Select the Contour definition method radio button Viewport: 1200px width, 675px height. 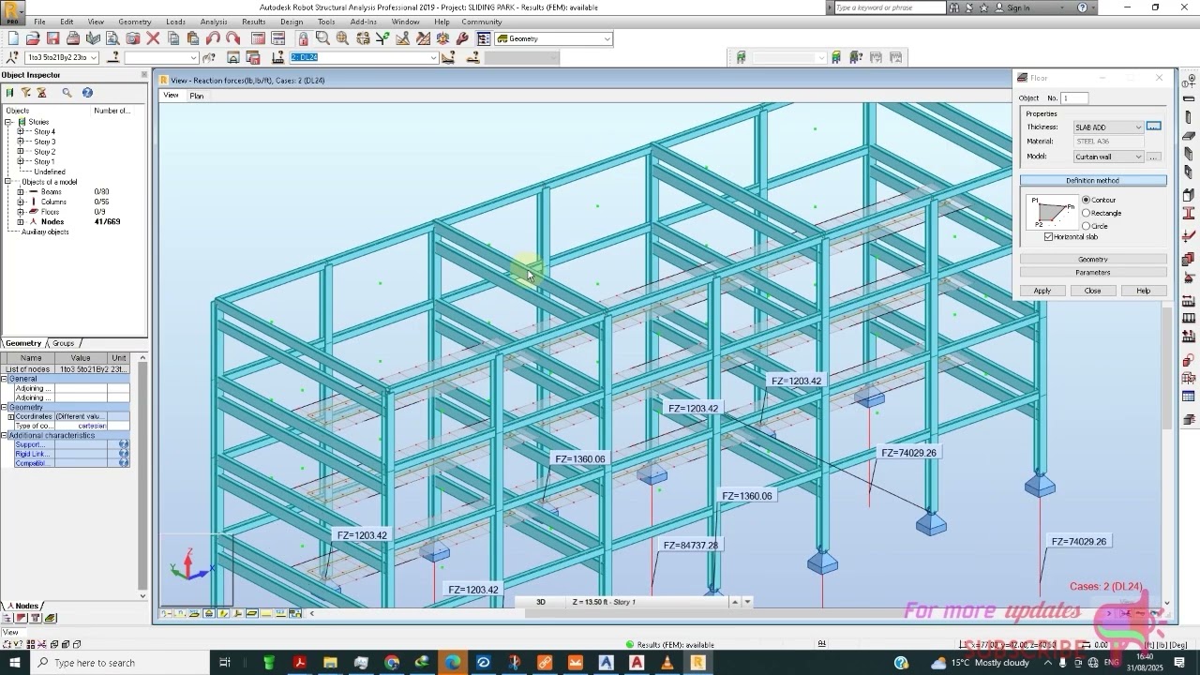point(1087,200)
